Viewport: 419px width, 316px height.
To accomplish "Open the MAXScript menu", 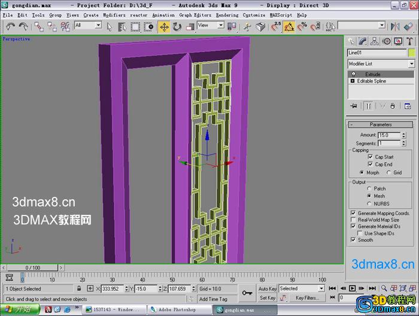I will point(281,15).
